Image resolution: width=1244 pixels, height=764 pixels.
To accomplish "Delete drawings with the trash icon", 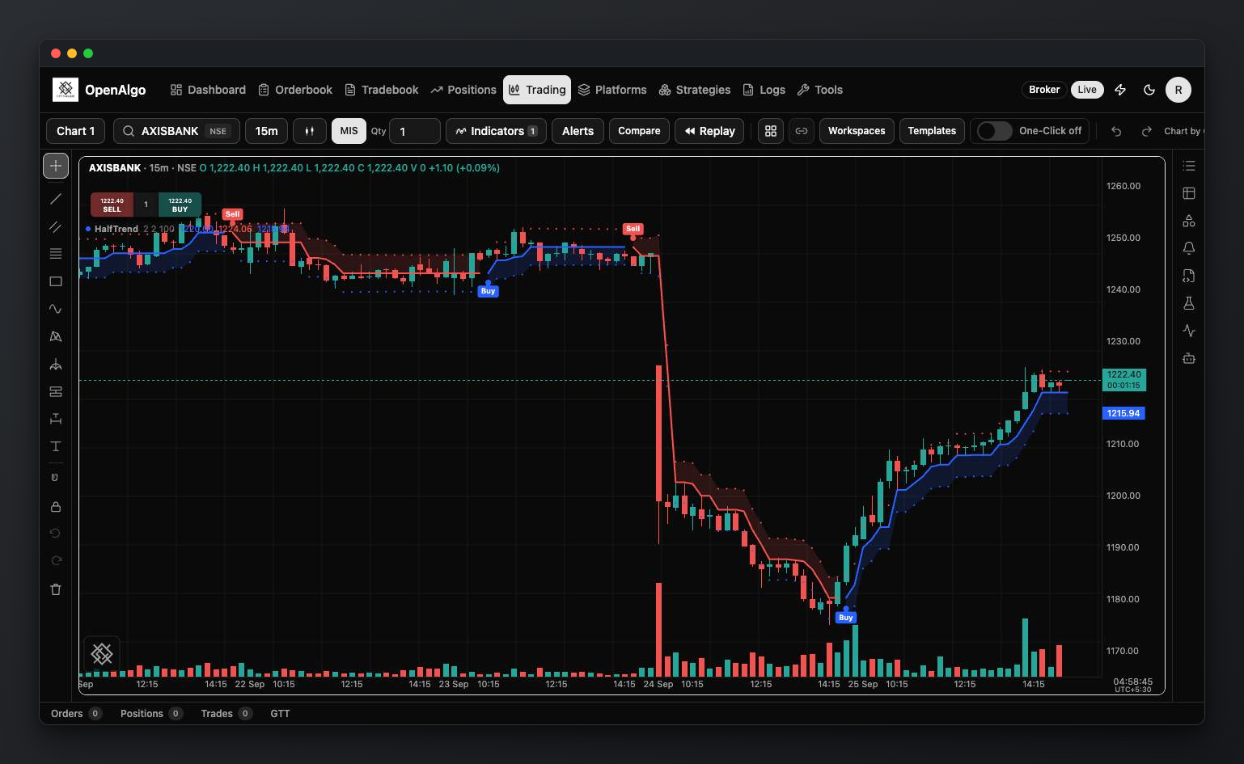I will pyautogui.click(x=56, y=589).
